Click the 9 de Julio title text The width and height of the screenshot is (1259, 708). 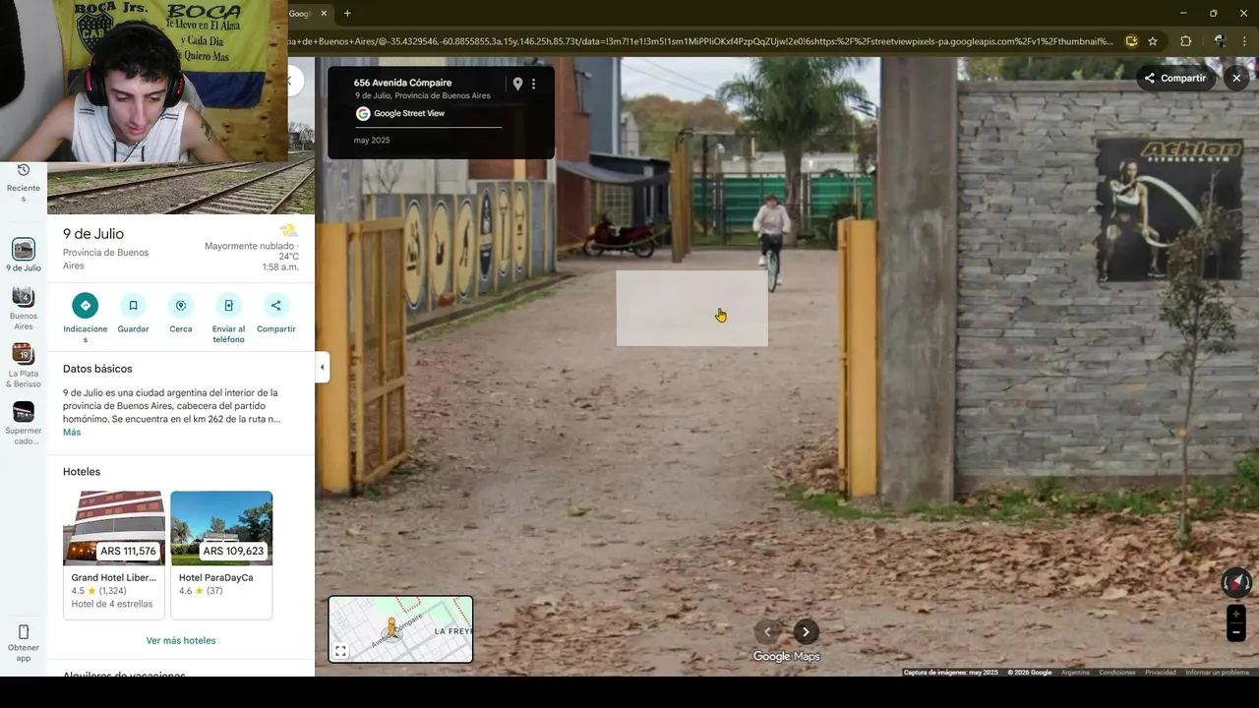click(93, 234)
